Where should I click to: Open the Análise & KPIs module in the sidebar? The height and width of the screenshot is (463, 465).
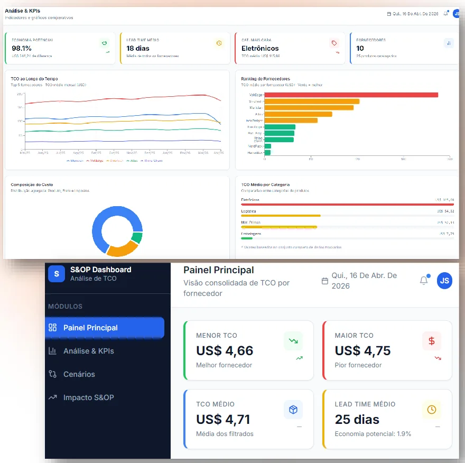(105, 351)
